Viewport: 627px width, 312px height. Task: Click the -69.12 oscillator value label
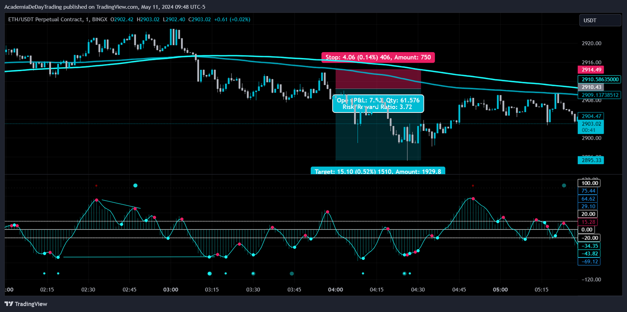(589, 261)
